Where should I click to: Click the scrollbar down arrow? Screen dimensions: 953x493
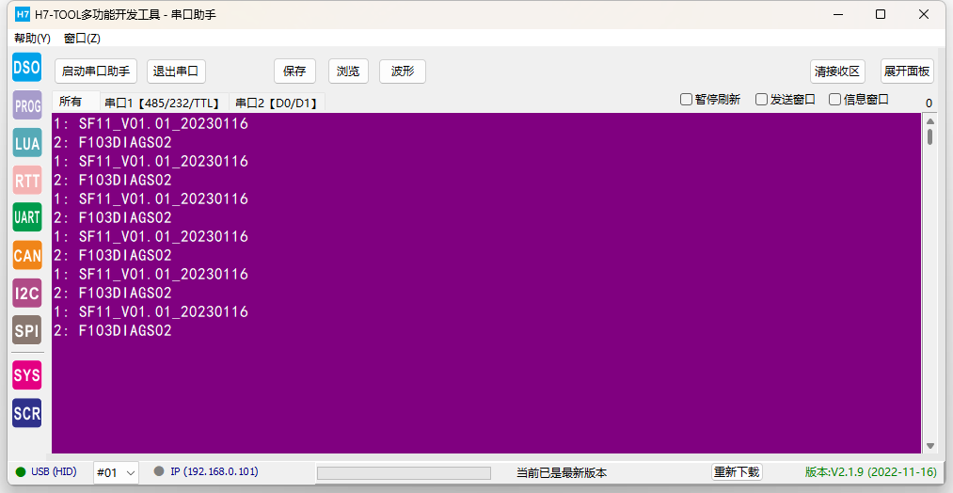tap(930, 445)
